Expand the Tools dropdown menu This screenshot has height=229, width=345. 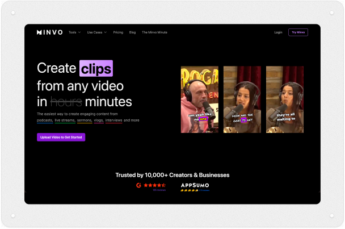coord(74,32)
